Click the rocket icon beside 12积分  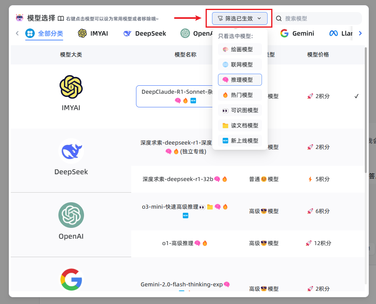309,243
